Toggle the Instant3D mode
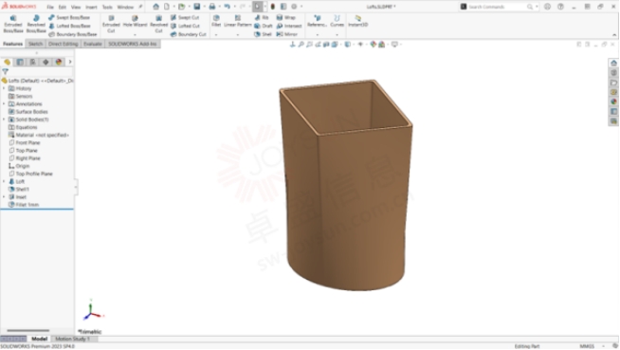This screenshot has width=620, height=350. point(357,22)
